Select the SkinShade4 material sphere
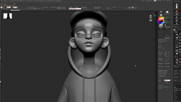Viewport: 181px width, 102px height. (167, 12)
